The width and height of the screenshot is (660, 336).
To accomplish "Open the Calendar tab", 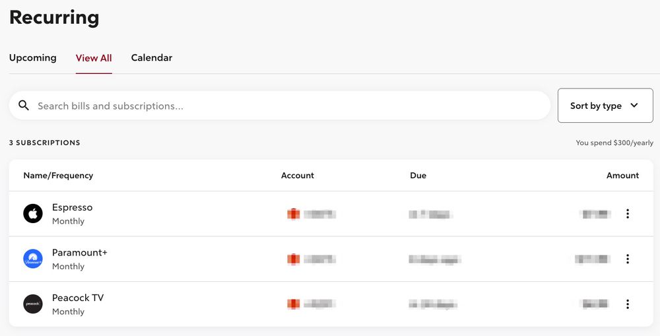I will 152,58.
